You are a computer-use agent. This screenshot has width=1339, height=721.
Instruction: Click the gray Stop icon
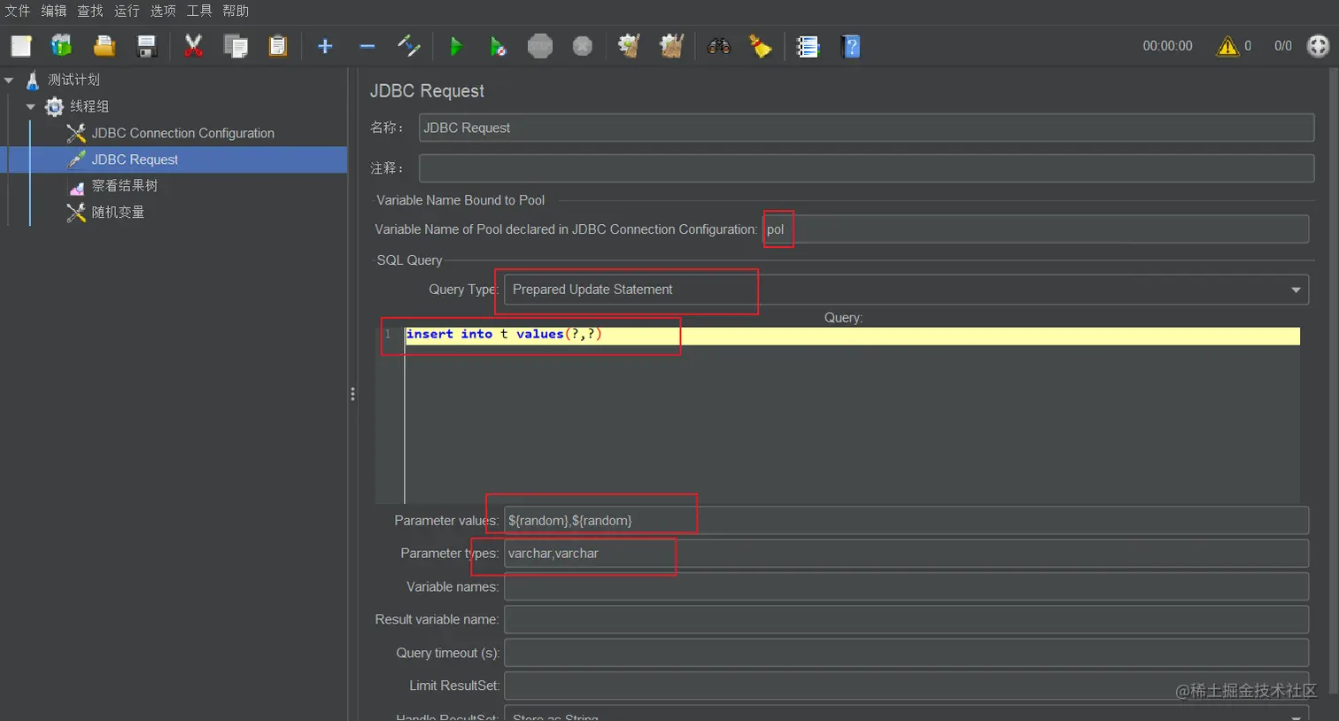tap(540, 46)
